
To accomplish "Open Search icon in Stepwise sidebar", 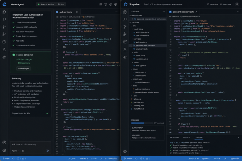I will [x=125, y=19].
